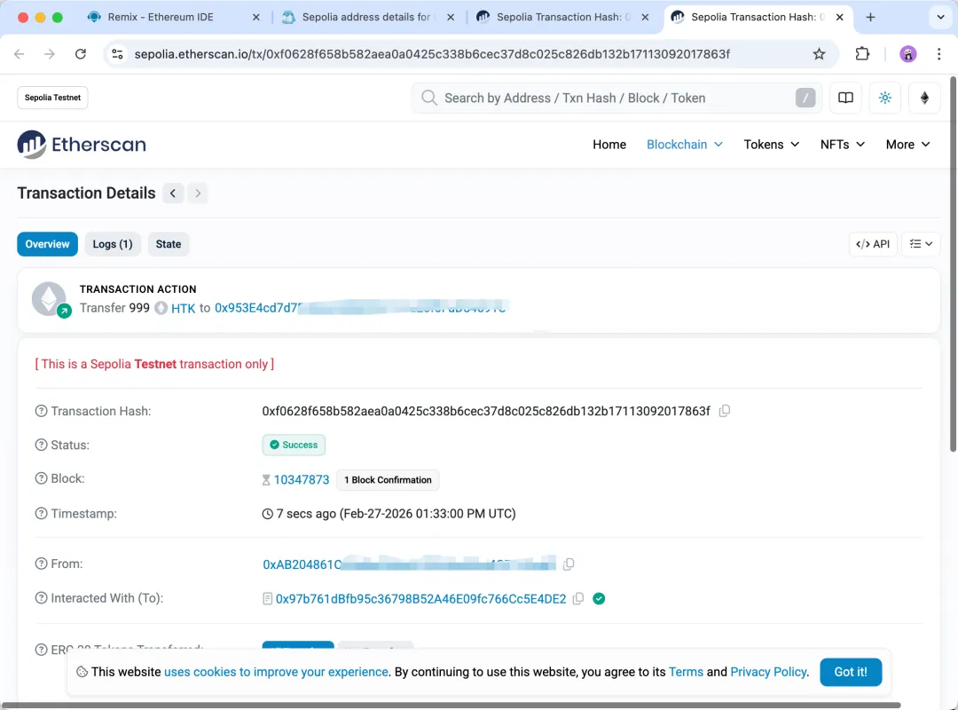
Task: Expand the Blockchain menu
Action: click(684, 145)
